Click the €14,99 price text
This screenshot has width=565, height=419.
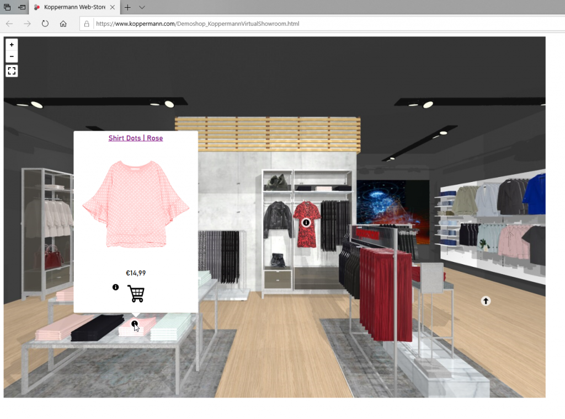136,273
